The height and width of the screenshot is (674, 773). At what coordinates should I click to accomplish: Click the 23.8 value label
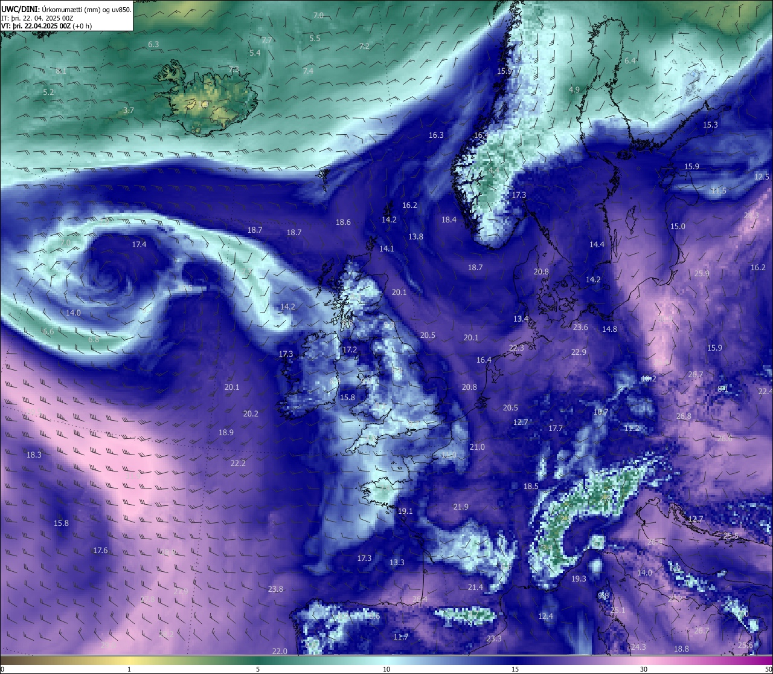pos(275,589)
